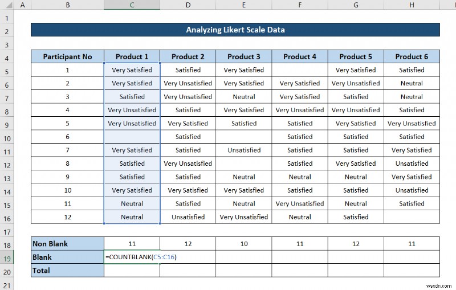Click the 'Product 5' header cell
Screen dimensions: 456x290
[356, 56]
